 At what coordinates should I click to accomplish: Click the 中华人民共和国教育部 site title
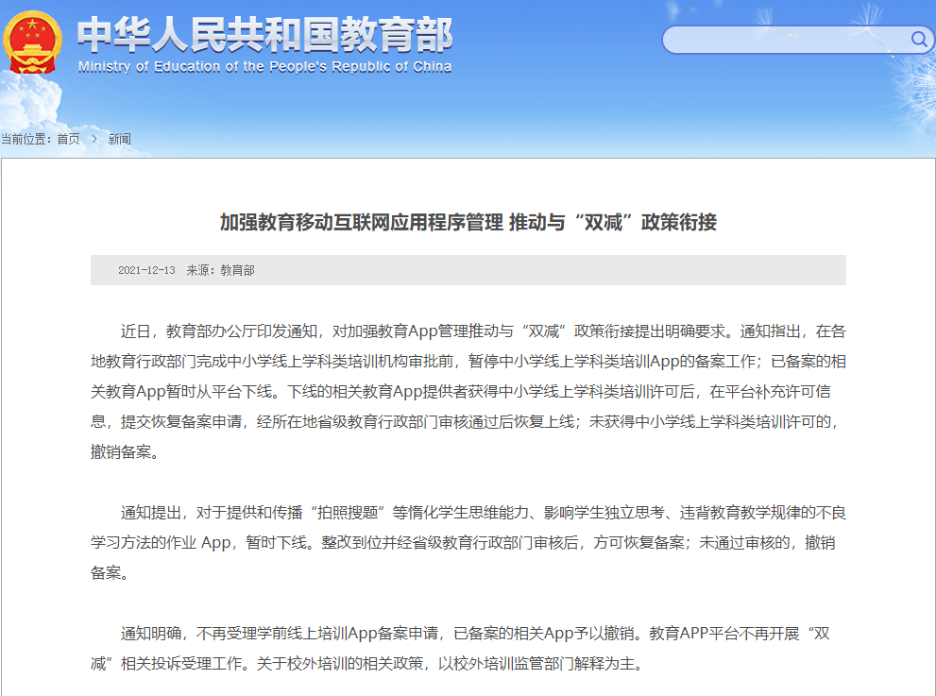[265, 35]
